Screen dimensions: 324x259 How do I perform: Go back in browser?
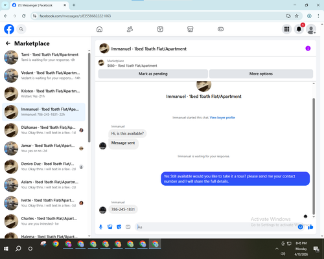[6, 16]
